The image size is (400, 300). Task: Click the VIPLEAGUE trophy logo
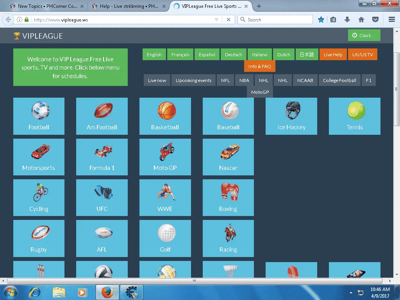click(16, 36)
